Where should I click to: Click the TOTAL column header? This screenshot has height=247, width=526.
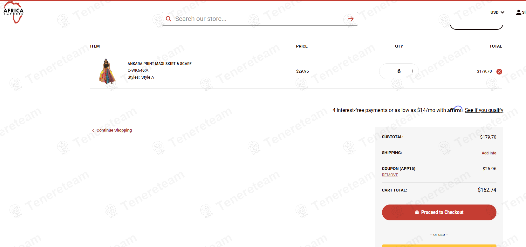(495, 46)
